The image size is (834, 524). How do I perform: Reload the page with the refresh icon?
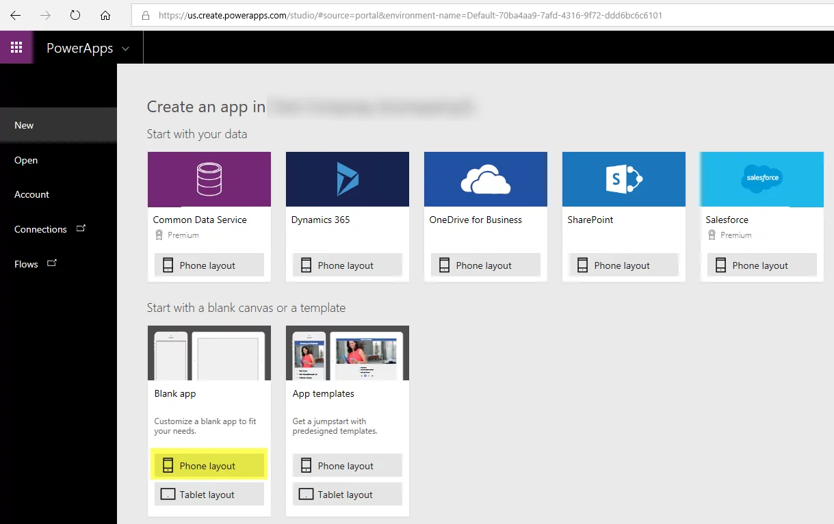point(75,15)
